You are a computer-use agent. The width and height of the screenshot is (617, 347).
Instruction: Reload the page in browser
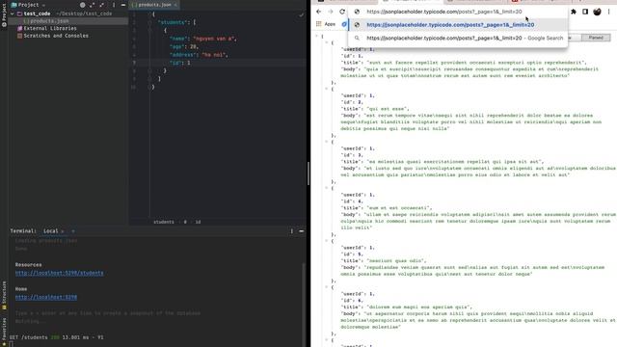[x=342, y=12]
